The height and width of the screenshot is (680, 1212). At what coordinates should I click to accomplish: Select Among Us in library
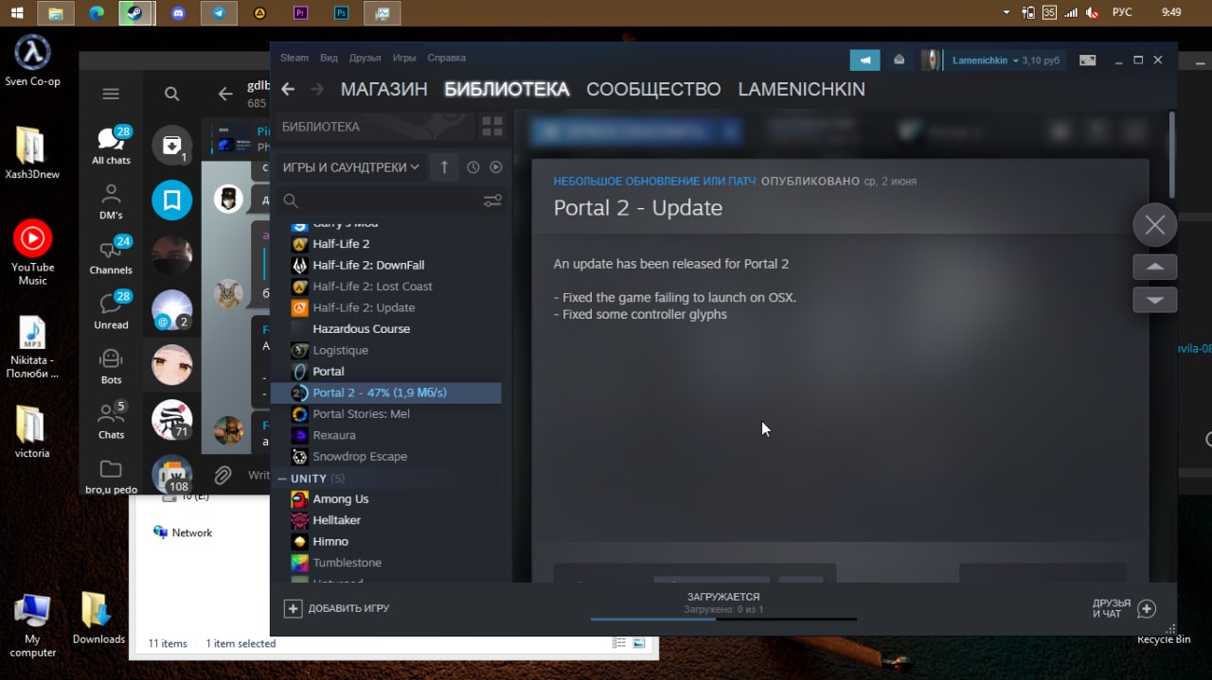341,499
